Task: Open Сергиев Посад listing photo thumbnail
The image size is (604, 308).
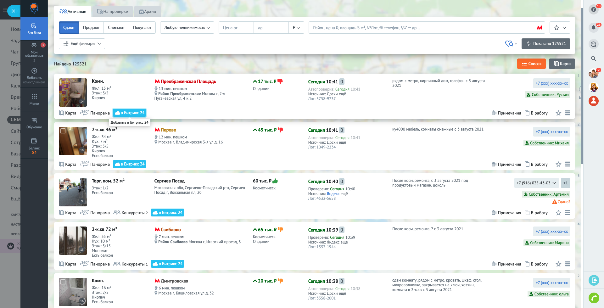Action: (x=73, y=192)
